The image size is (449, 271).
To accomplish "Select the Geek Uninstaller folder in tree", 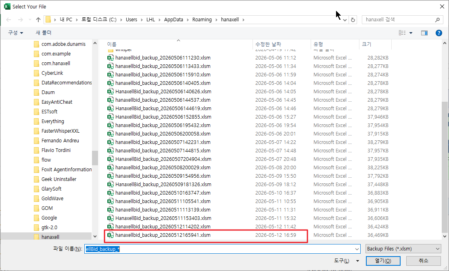I will 59,179.
